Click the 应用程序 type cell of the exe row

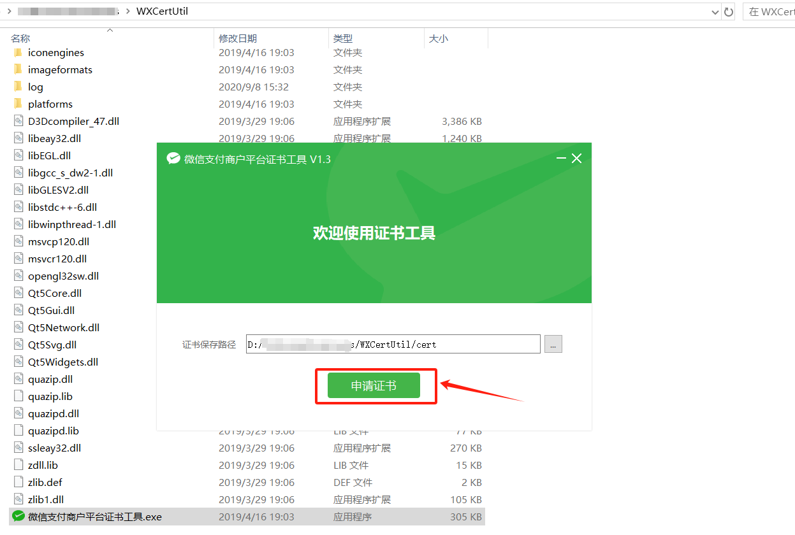[353, 517]
